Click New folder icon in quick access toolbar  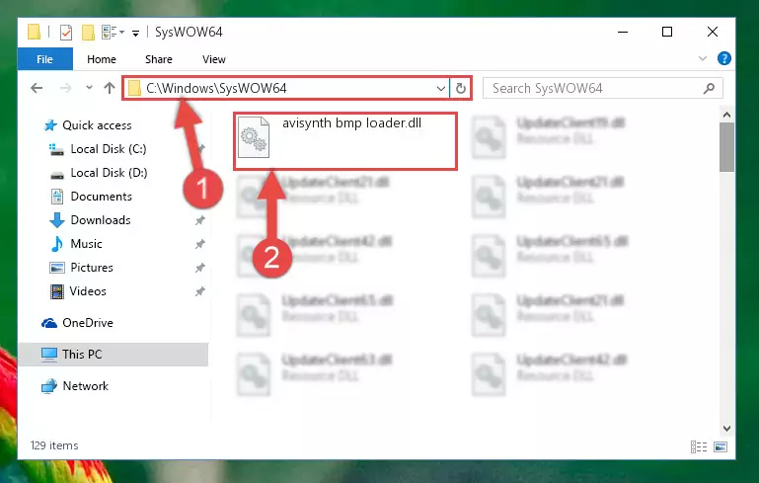click(x=88, y=32)
